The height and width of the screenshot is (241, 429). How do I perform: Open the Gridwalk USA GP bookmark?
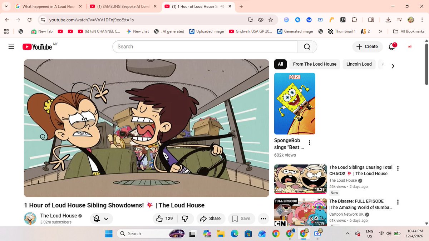pos(251,31)
